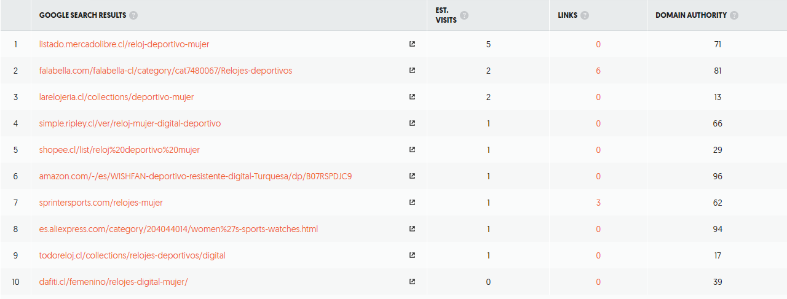Click help icon next to Domain Authority
This screenshot has width=787, height=299.
pyautogui.click(x=734, y=15)
